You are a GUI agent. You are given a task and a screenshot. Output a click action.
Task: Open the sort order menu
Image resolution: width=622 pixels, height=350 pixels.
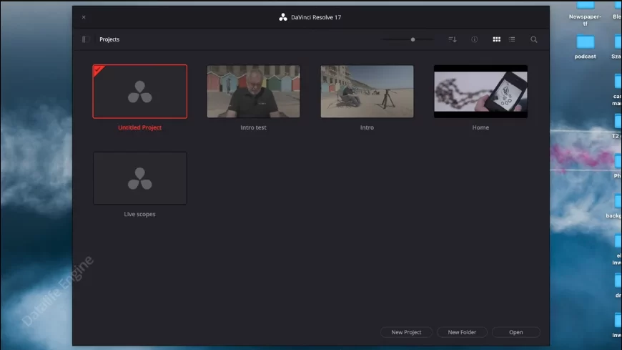(452, 39)
